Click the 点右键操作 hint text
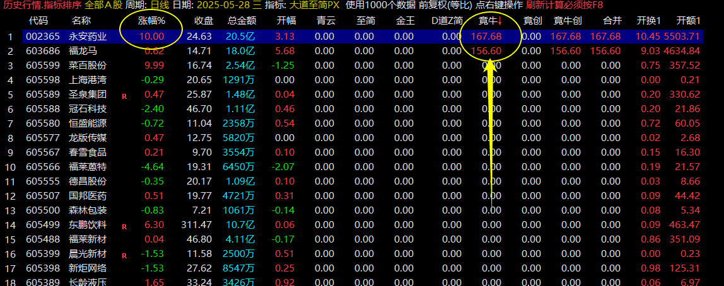The height and width of the screenshot is (286, 724). click(x=499, y=5)
